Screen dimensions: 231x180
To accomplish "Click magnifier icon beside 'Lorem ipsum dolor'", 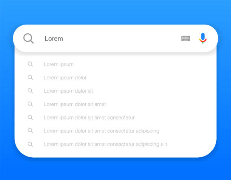I will [30, 78].
